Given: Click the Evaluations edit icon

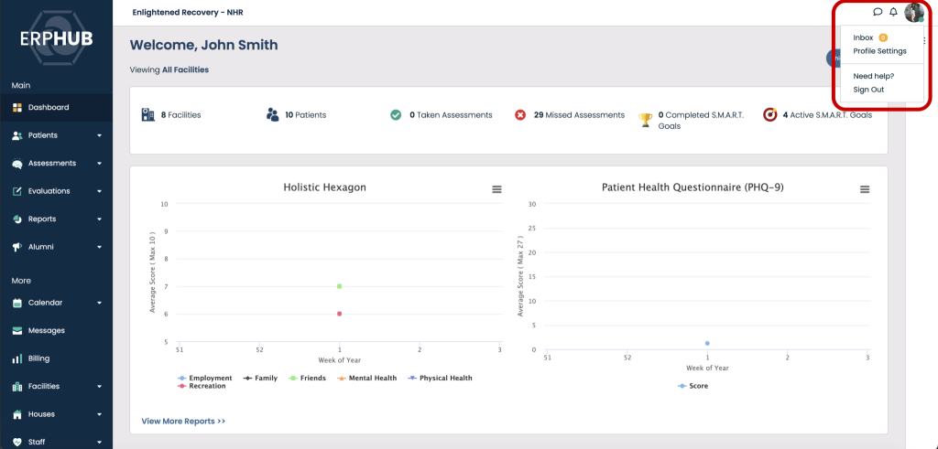Looking at the screenshot, I should [17, 191].
